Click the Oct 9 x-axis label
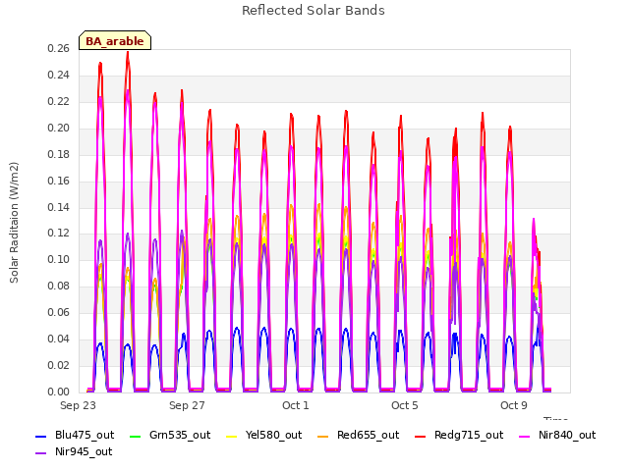This screenshot has height=471, width=629. click(514, 405)
